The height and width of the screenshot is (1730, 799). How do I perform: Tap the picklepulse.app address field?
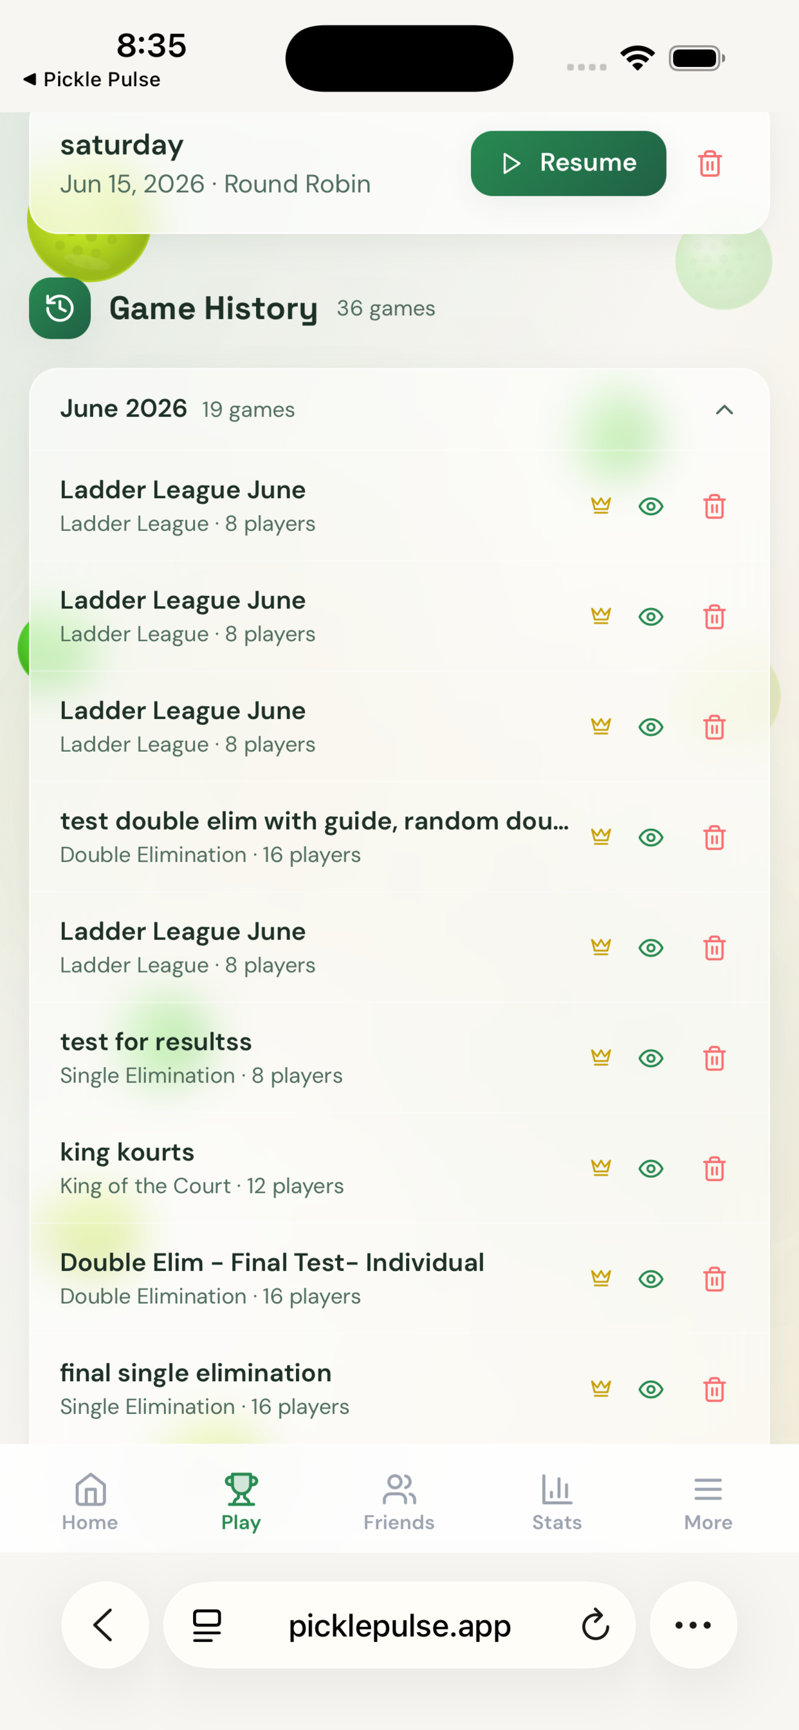click(399, 1625)
